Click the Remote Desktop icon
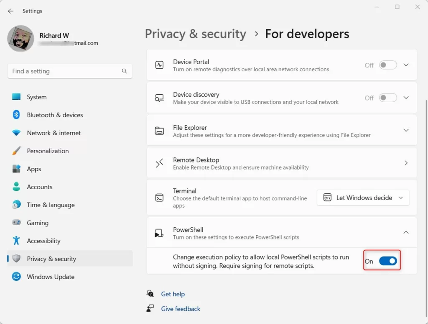The width and height of the screenshot is (428, 324). [159, 163]
